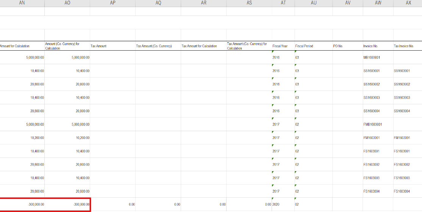Viewport: 422px width, 212px height.
Task: Click the 'Tax Invoice No.' heading cell
Action: coord(408,46)
